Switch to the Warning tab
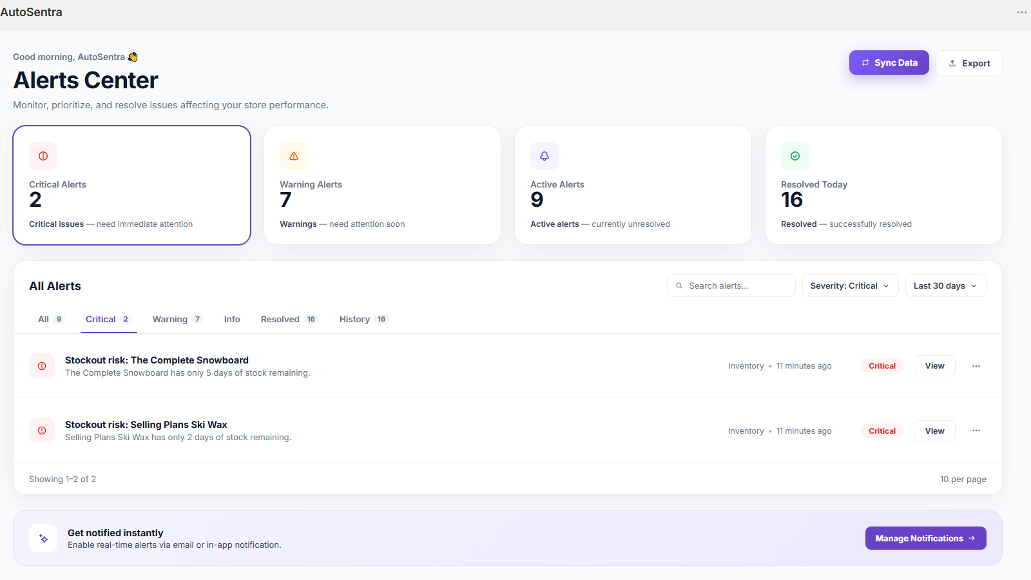Viewport: 1031px width, 580px height. (177, 319)
